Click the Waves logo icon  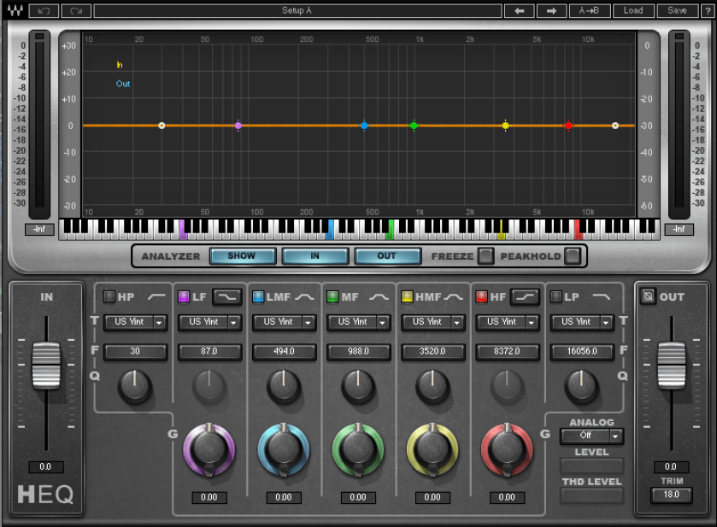click(x=15, y=11)
